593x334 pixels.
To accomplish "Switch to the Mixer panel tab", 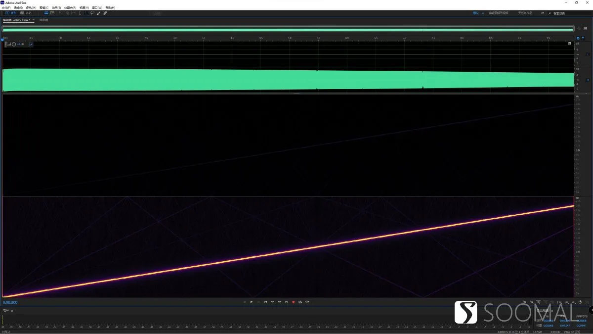I will (x=43, y=20).
